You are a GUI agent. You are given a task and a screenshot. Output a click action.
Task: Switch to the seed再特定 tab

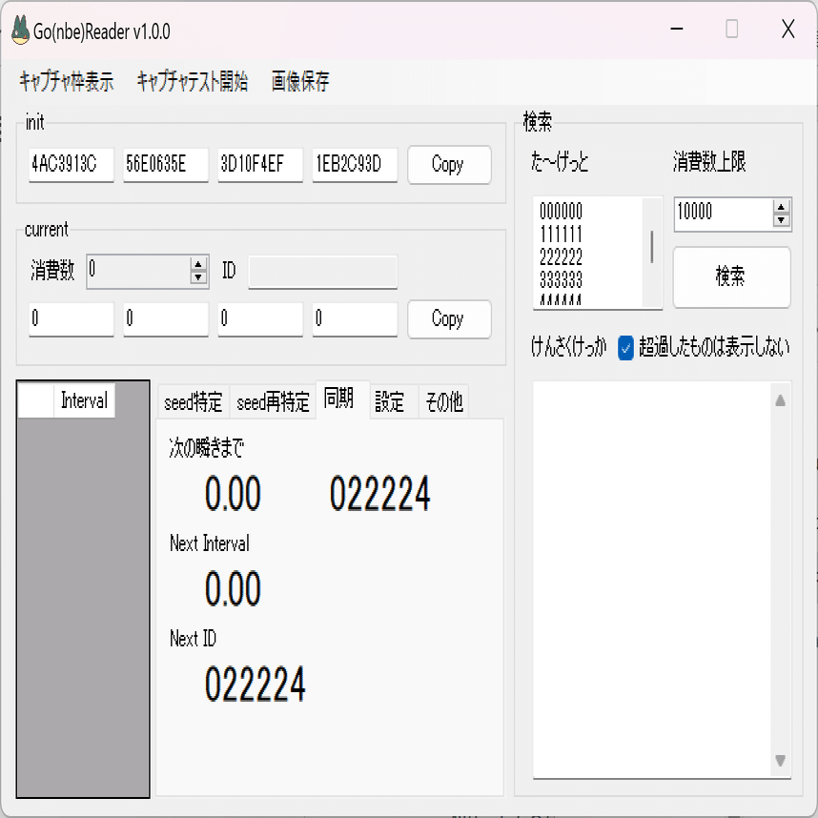tap(275, 401)
